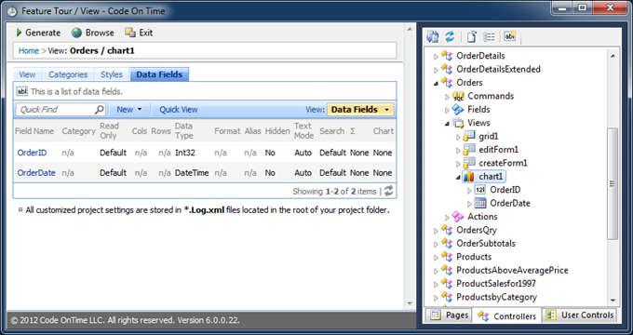
Task: Click the new document toolbar icon
Action: pyautogui.click(x=472, y=36)
